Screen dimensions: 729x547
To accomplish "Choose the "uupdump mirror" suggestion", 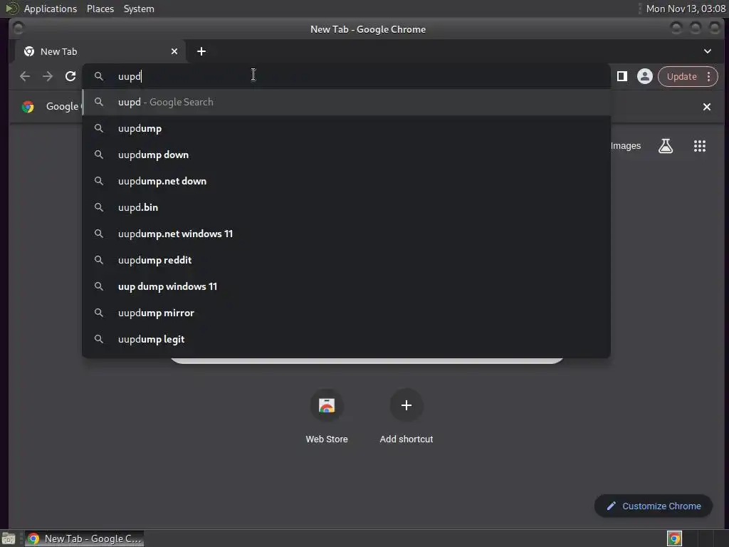I will (x=347, y=313).
